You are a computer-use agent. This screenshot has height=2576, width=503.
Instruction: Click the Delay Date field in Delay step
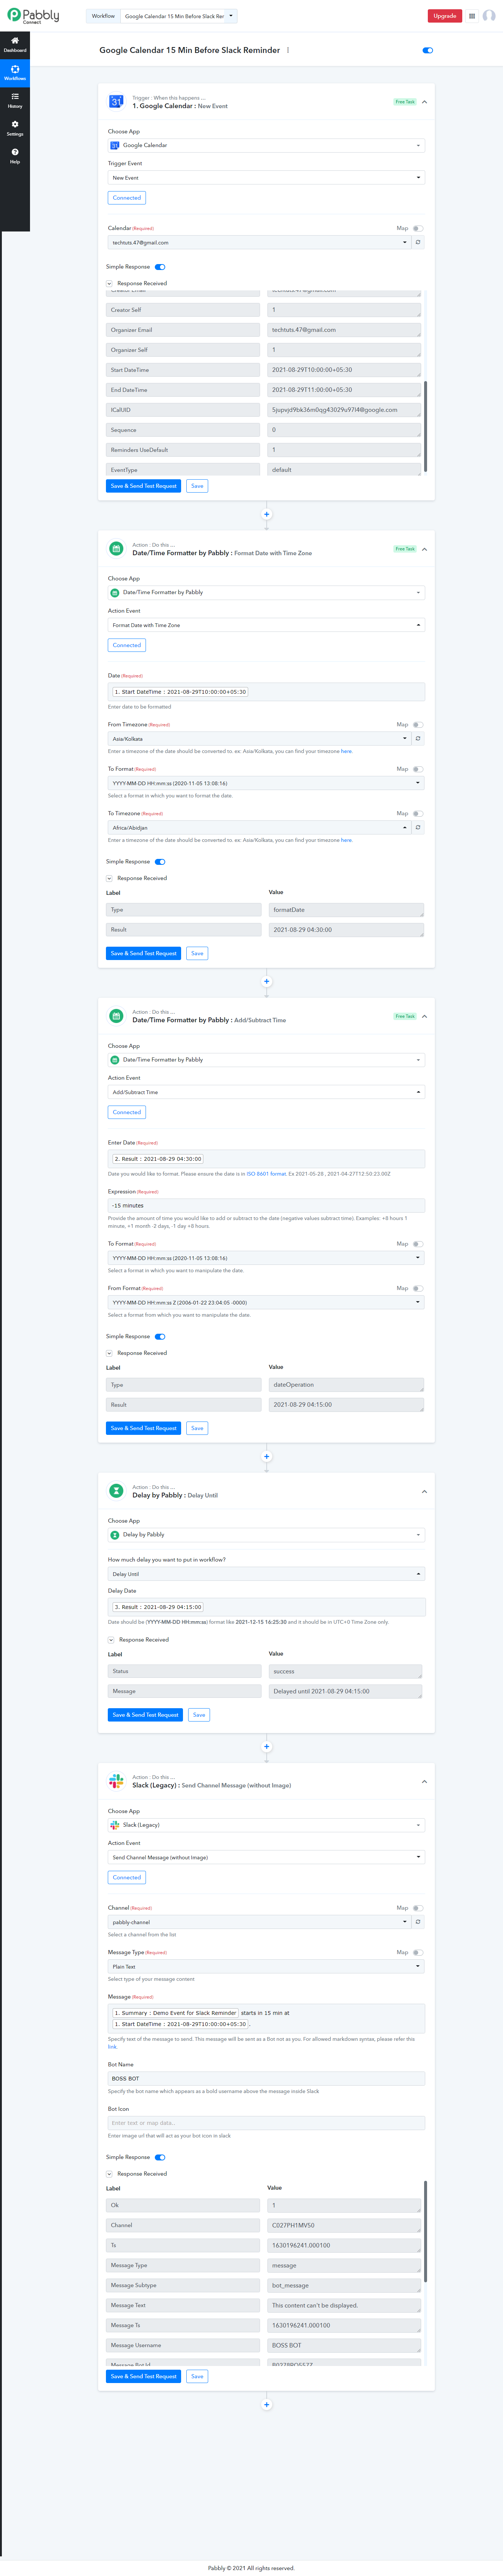click(266, 1608)
